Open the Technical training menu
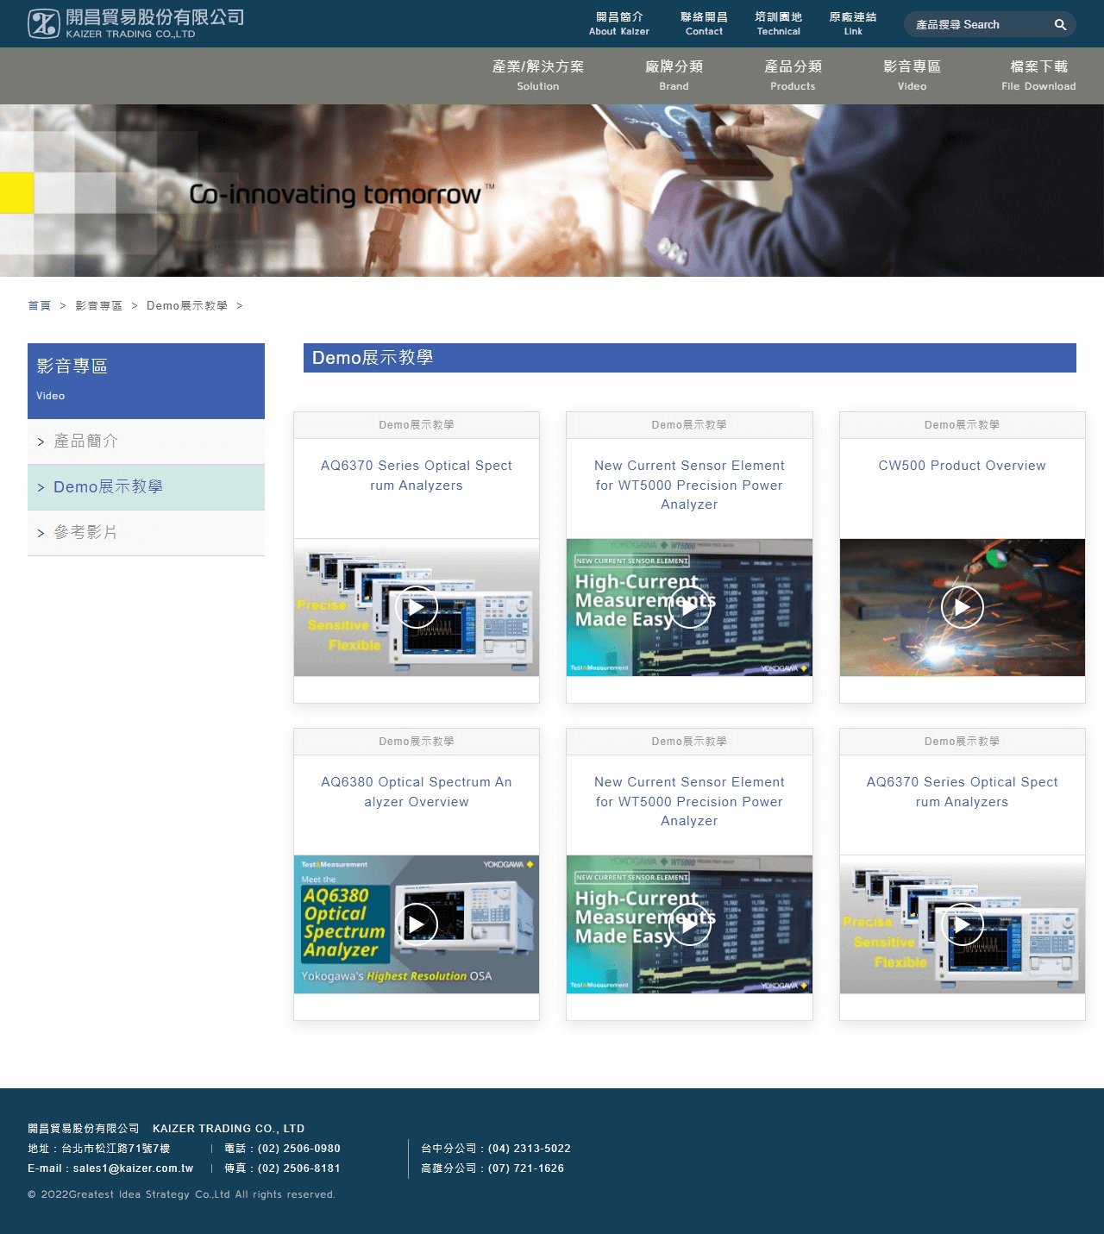Viewport: 1104px width, 1234px height. coord(778,24)
